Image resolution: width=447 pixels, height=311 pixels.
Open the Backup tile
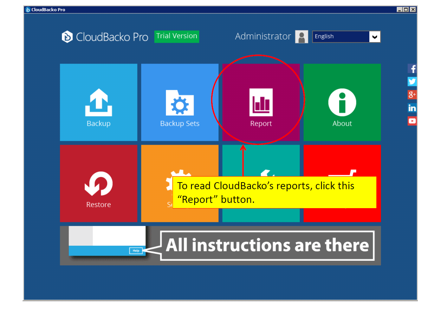coord(98,102)
